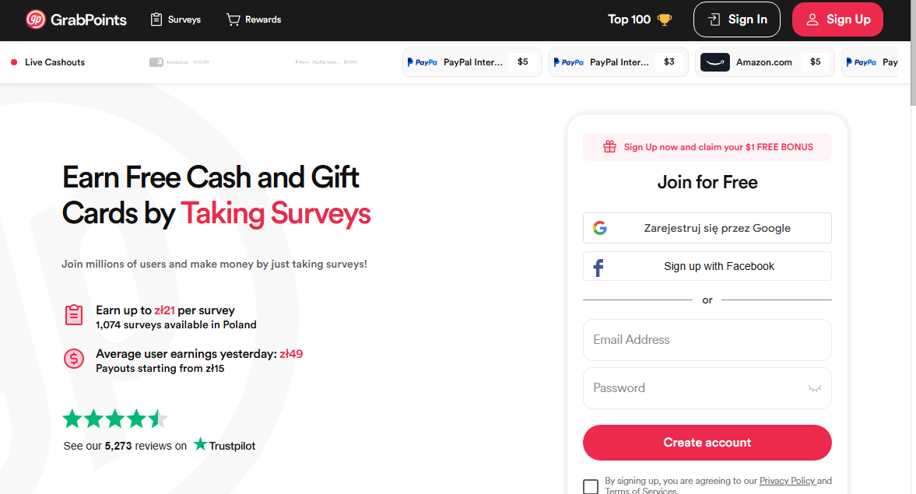916x494 pixels.
Task: Toggle password visibility eye icon
Action: (x=815, y=388)
